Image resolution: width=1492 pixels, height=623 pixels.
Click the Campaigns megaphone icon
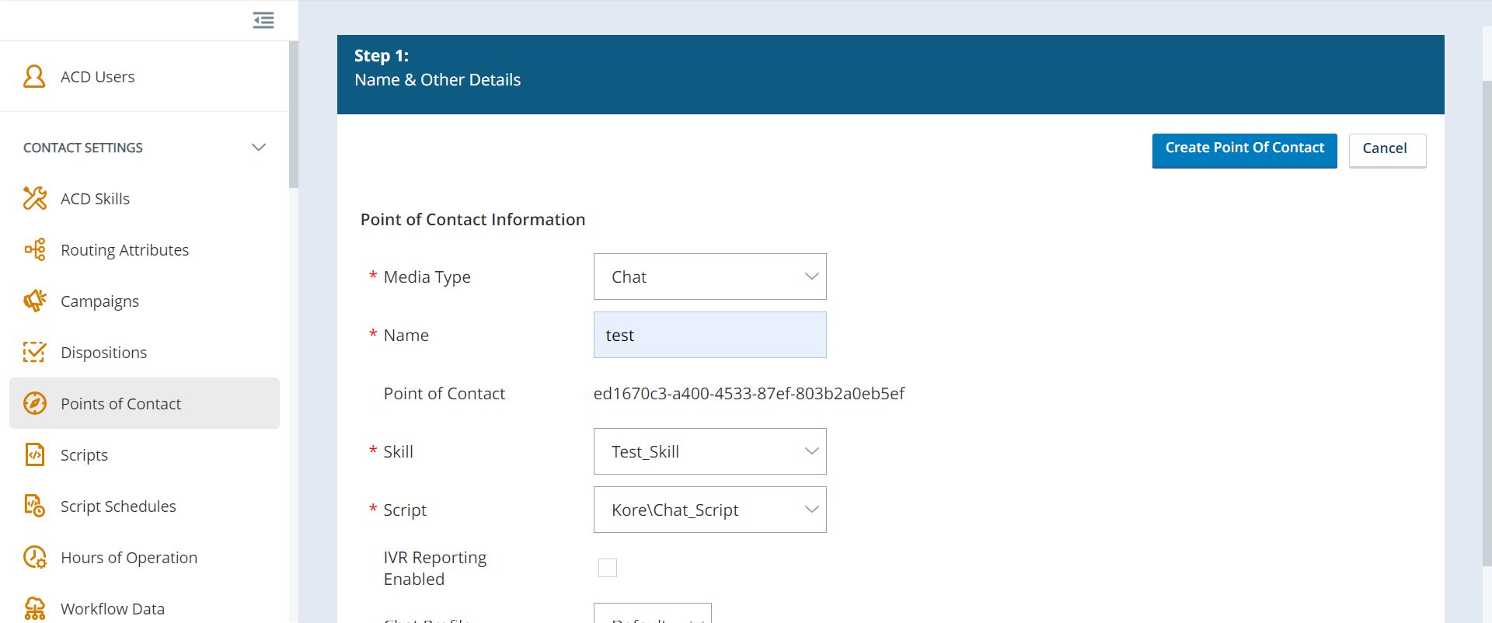coord(34,301)
